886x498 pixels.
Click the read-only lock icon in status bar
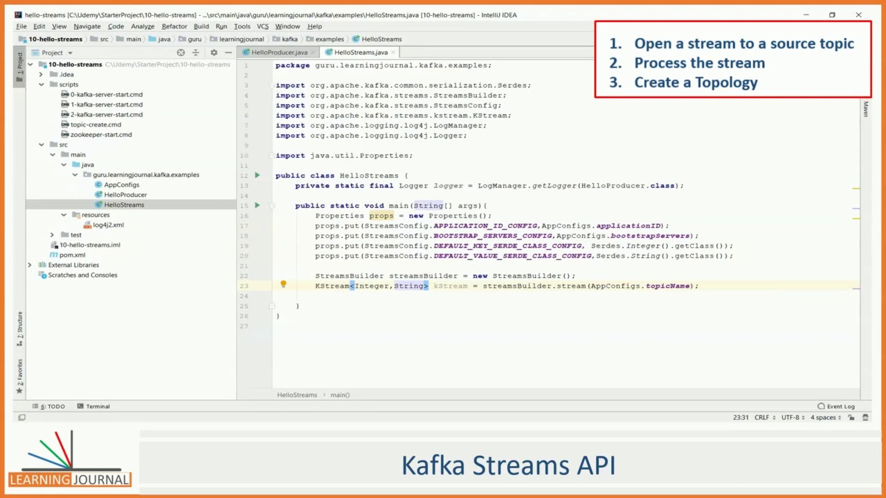click(x=850, y=418)
